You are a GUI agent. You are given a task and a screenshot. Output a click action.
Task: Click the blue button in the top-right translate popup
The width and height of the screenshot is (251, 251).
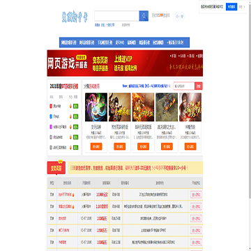[231, 7]
